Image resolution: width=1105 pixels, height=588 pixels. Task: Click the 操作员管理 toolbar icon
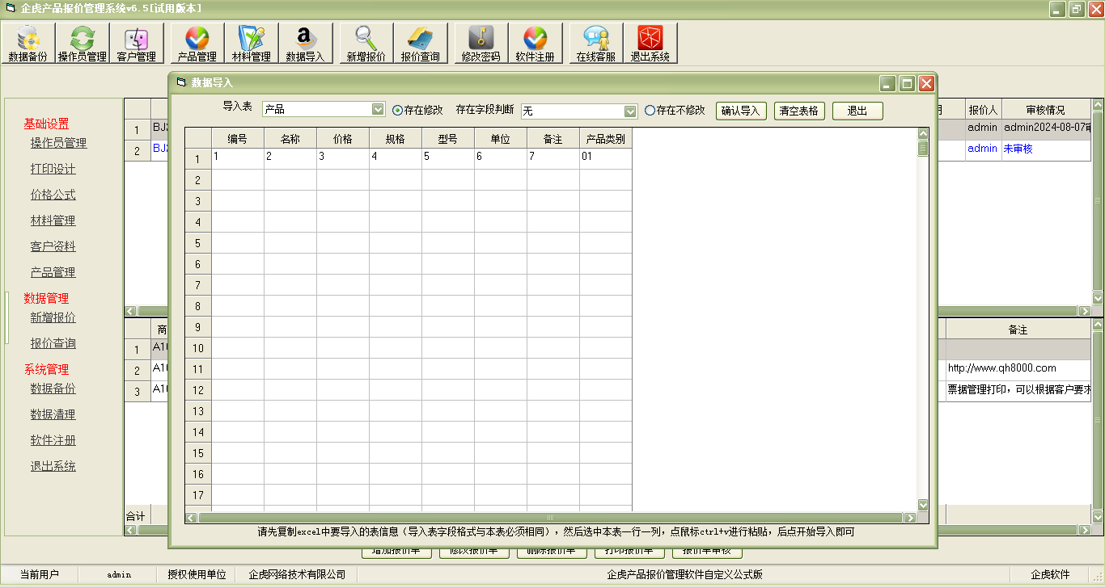(83, 43)
